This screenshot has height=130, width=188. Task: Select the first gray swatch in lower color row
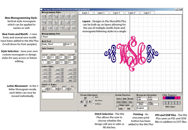pyautogui.click(x=164, y=103)
